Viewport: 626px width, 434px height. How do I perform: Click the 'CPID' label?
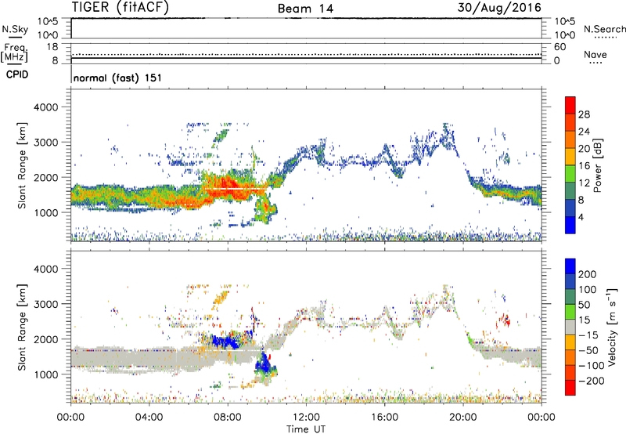click(x=16, y=74)
